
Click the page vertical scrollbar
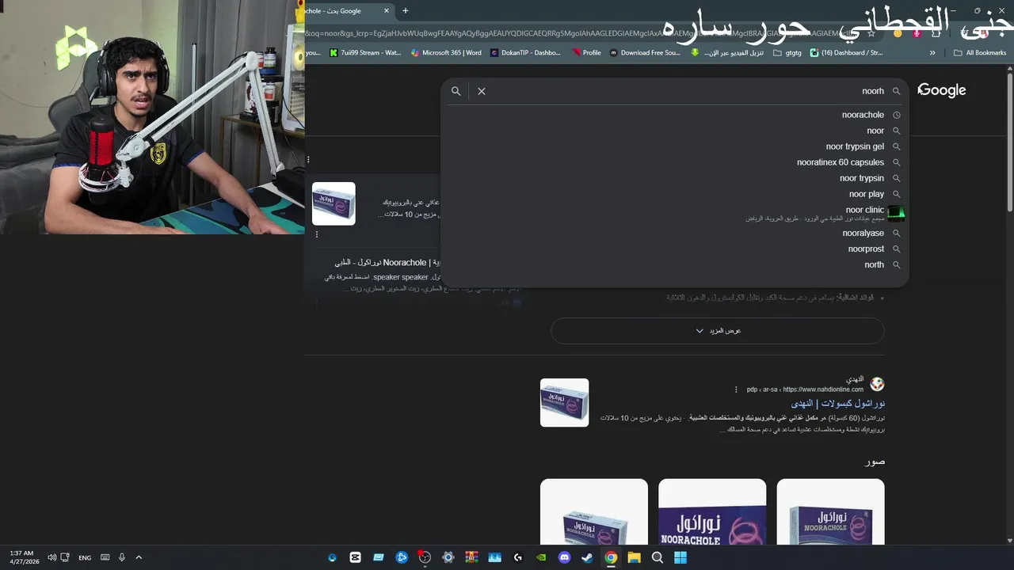click(1010, 142)
